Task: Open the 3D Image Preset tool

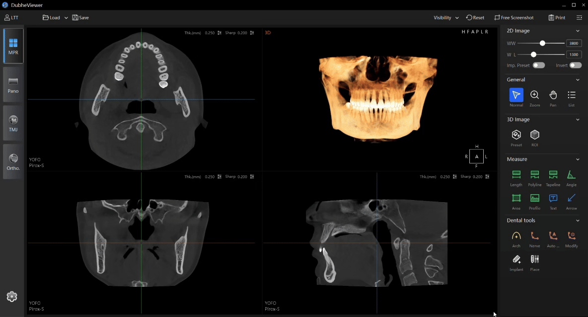Action: (516, 135)
